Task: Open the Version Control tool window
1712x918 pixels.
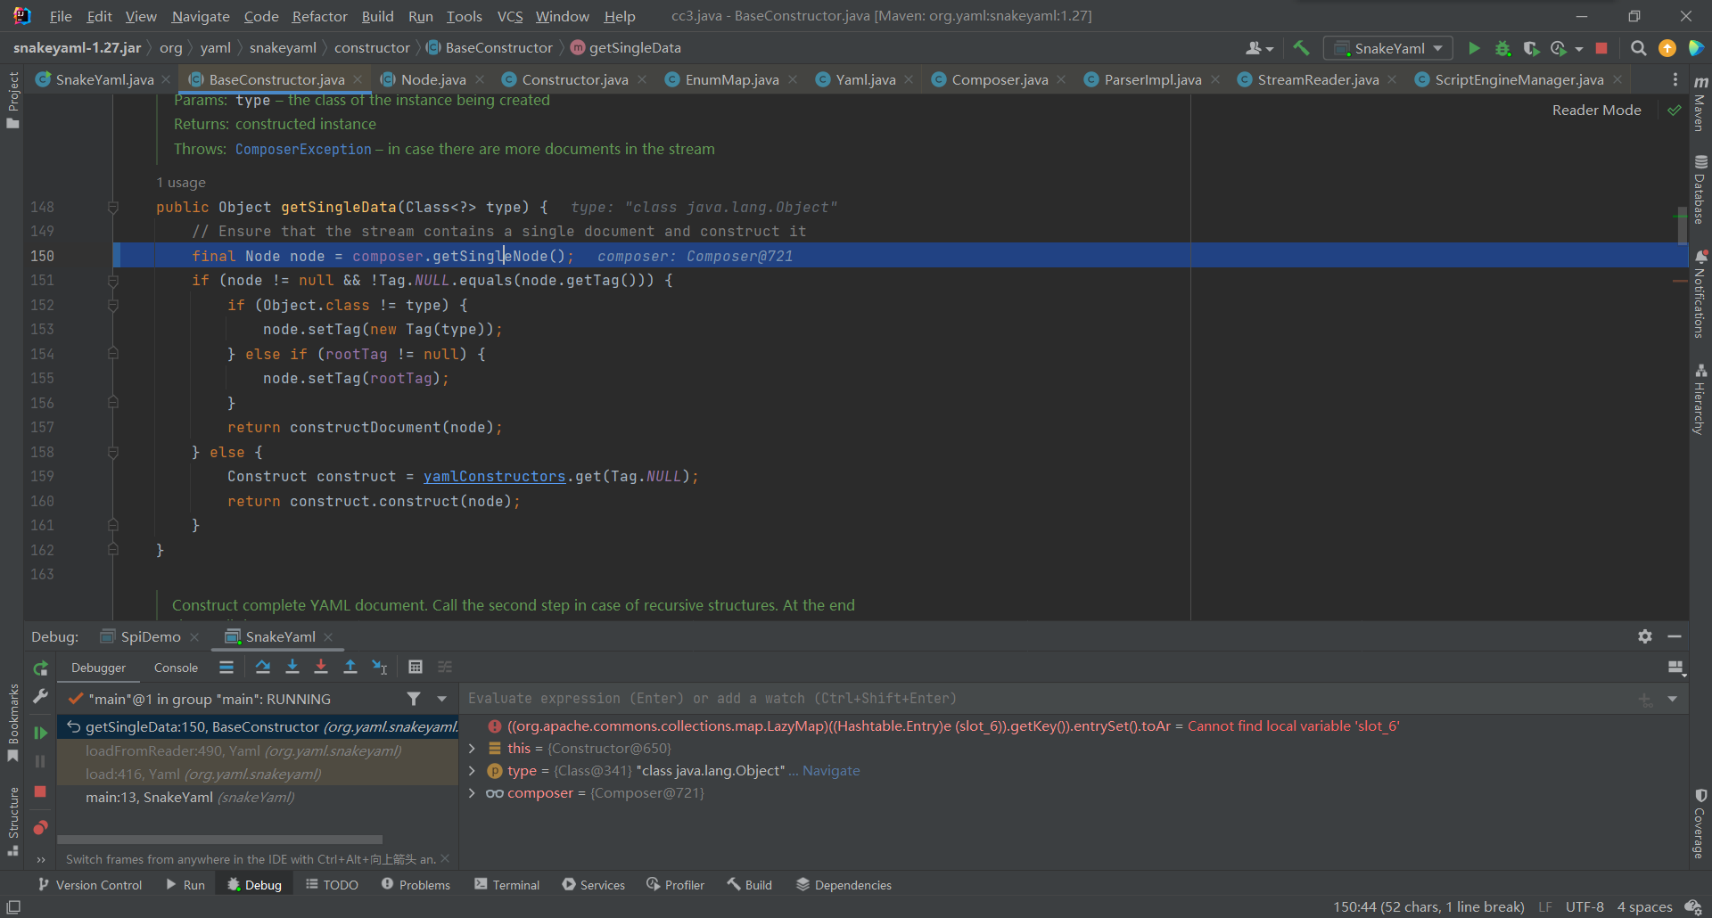Action: [90, 884]
